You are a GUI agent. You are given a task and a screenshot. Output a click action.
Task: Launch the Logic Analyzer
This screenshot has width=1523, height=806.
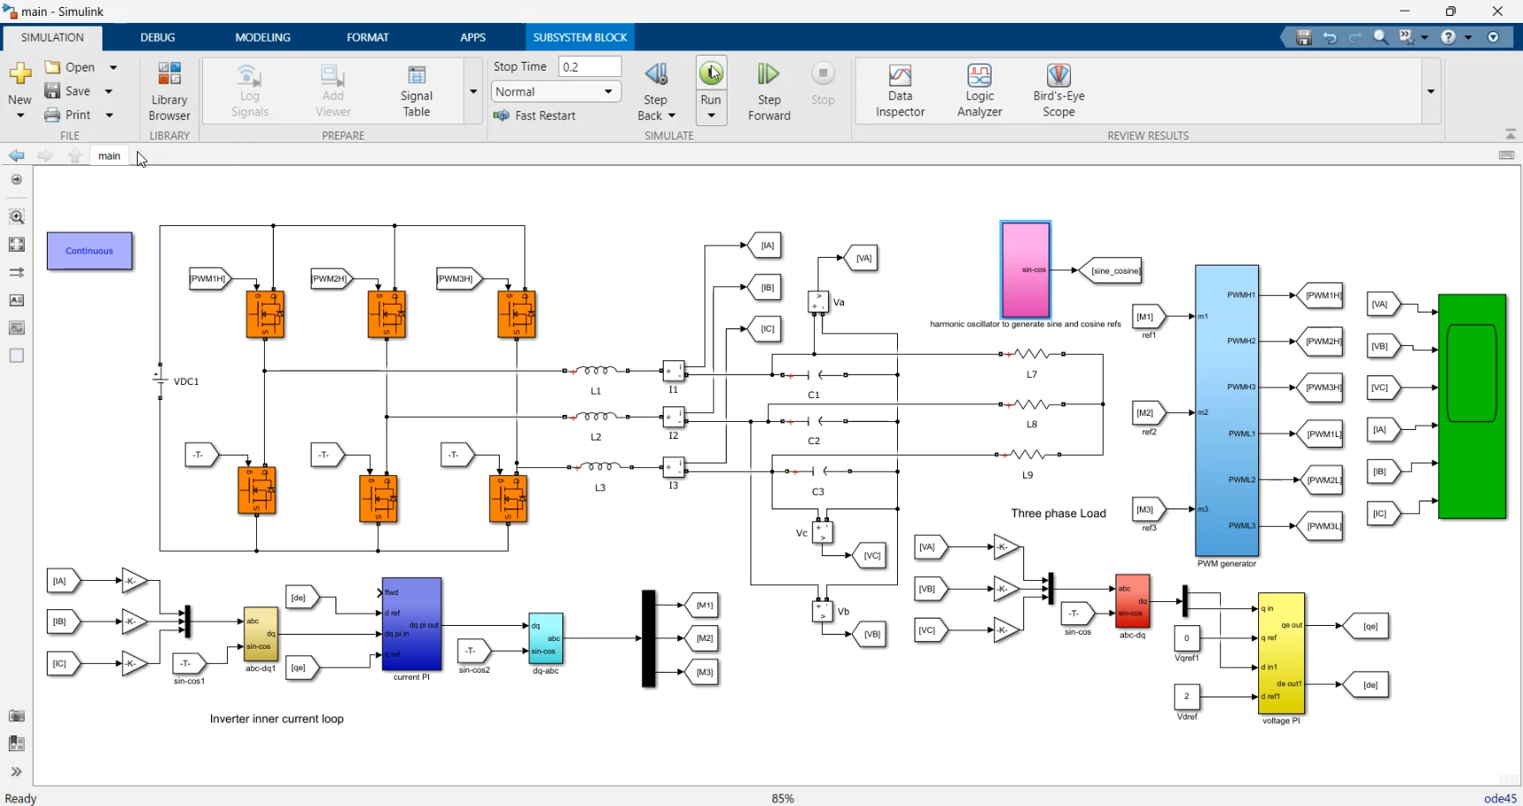click(x=979, y=90)
